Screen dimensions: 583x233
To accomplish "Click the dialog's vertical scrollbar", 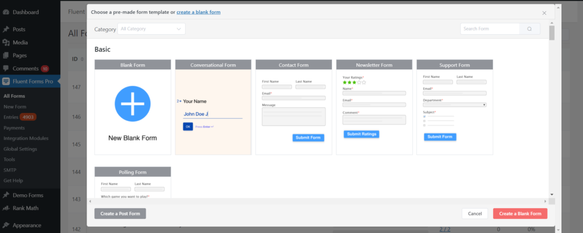I will pyautogui.click(x=552, y=33).
